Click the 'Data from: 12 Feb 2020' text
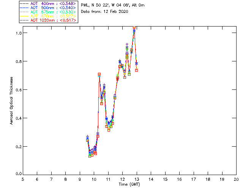Image resolution: width=243 pixels, height=194 pixels. click(x=105, y=11)
